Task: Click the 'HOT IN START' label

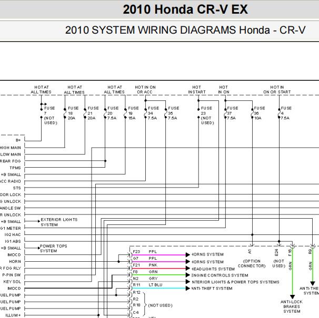Action: 197,89
